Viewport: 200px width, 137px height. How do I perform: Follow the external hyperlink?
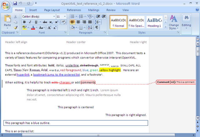pos(23,75)
